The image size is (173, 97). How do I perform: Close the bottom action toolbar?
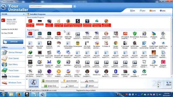click(x=27, y=79)
